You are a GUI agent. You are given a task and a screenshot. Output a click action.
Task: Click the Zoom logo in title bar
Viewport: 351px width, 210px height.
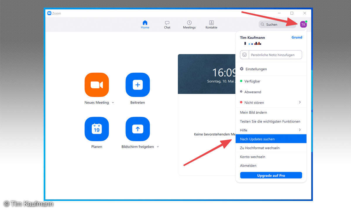[49, 13]
